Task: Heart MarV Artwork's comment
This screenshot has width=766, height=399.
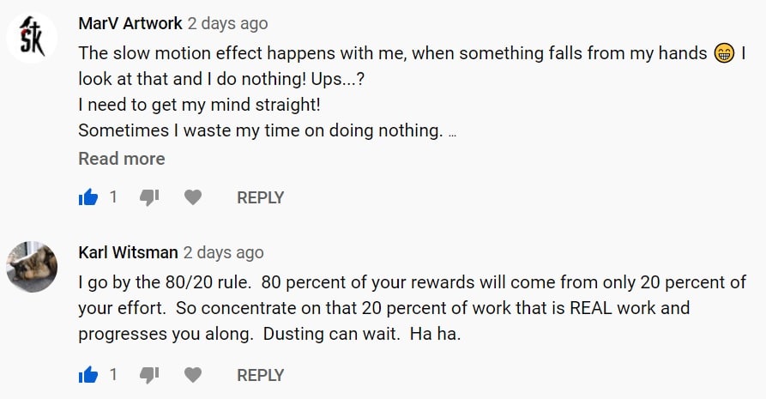Action: pos(193,198)
